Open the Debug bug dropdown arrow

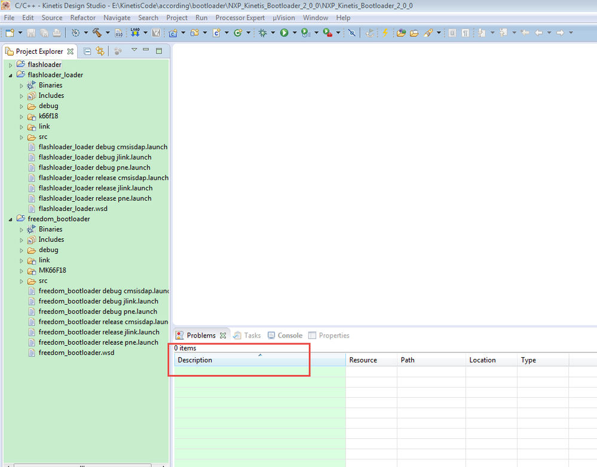click(x=273, y=33)
